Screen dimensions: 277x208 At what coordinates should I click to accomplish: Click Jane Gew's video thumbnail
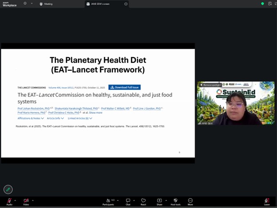tap(236, 106)
